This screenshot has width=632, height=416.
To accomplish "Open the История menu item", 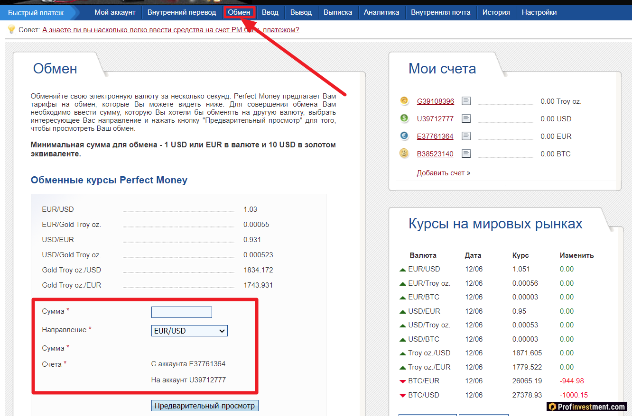I will [x=496, y=12].
